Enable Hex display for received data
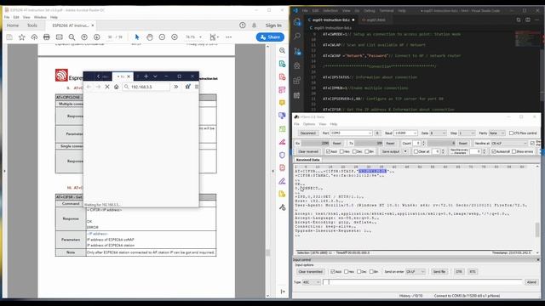 tap(341, 151)
